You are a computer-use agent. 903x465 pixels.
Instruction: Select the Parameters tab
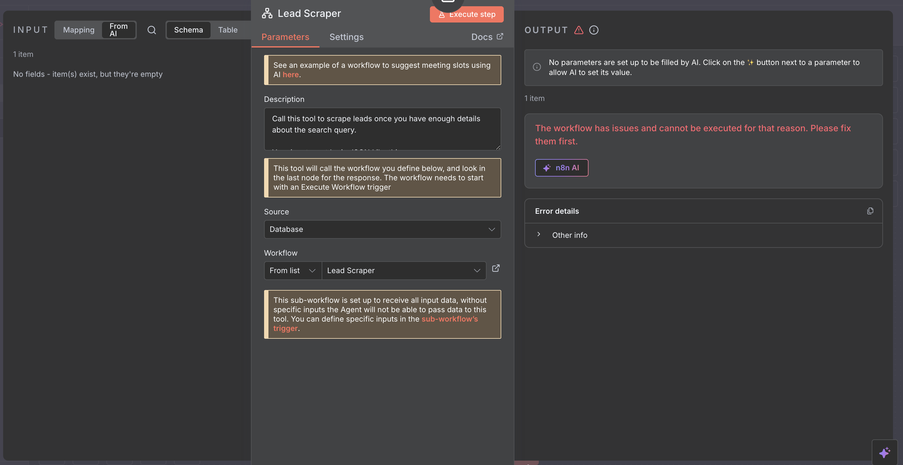coord(285,37)
